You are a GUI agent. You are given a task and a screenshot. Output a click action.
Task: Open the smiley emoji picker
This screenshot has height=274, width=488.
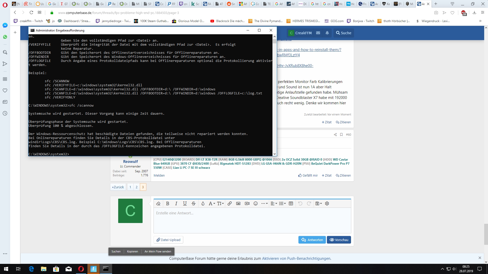click(256, 203)
